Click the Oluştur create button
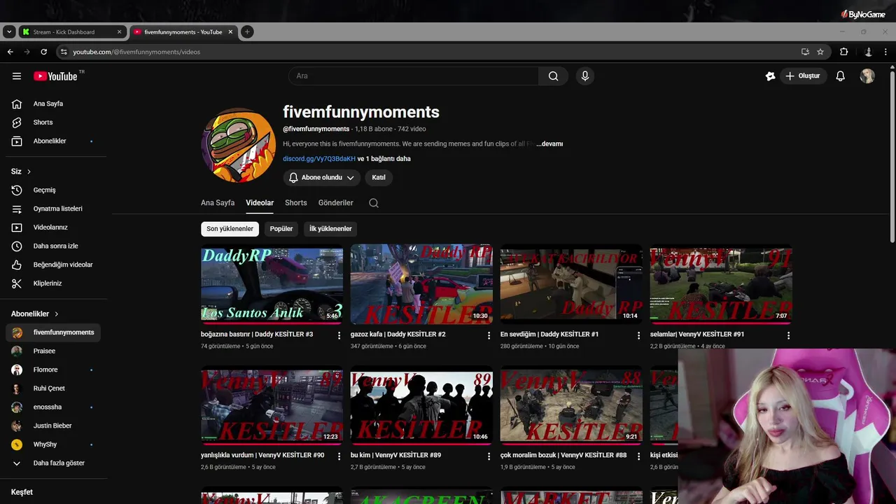This screenshot has height=504, width=896. [x=802, y=76]
